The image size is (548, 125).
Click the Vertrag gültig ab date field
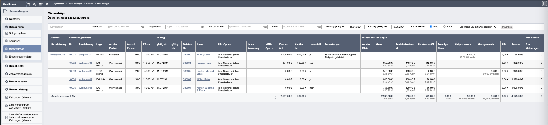[x=356, y=27]
